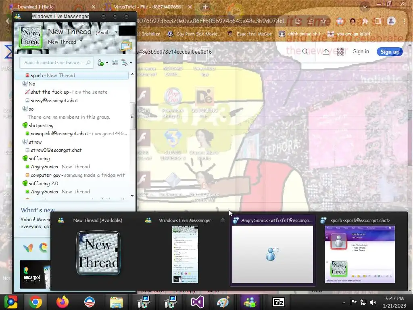Select the New Thread (Available) preview thumbnail

(98, 253)
